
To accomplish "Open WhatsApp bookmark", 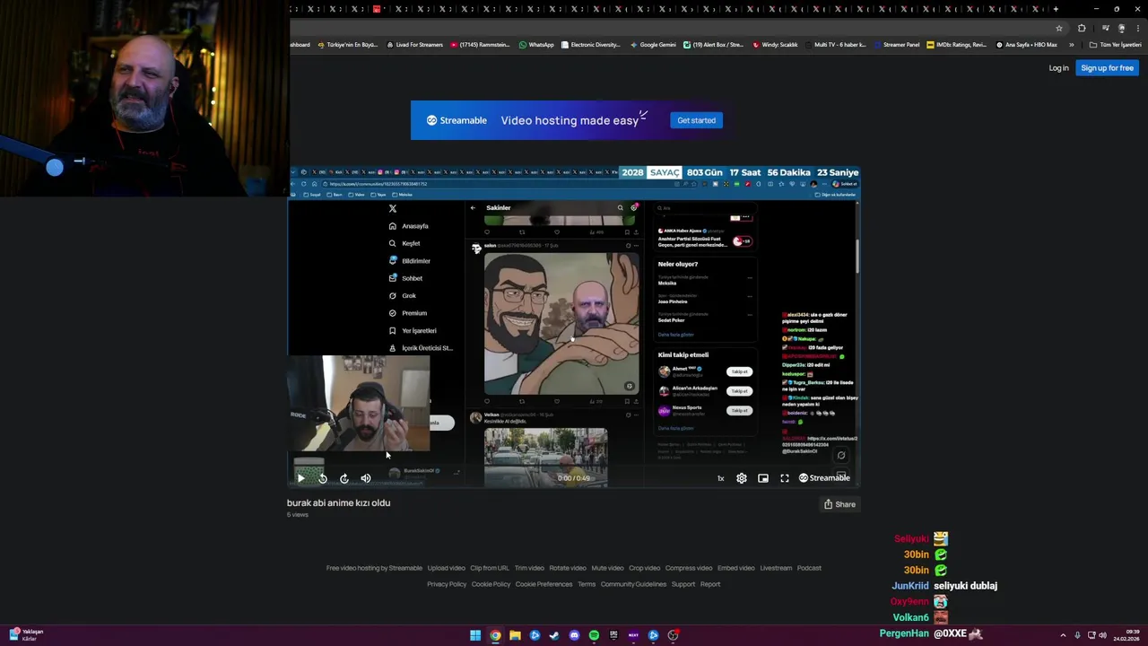I will [536, 45].
